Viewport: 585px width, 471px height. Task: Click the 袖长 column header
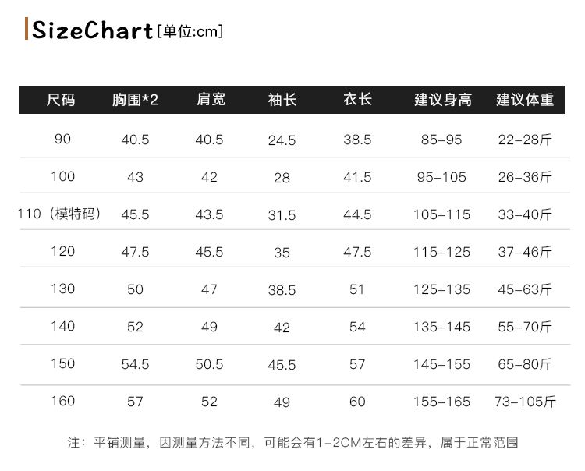(282, 100)
